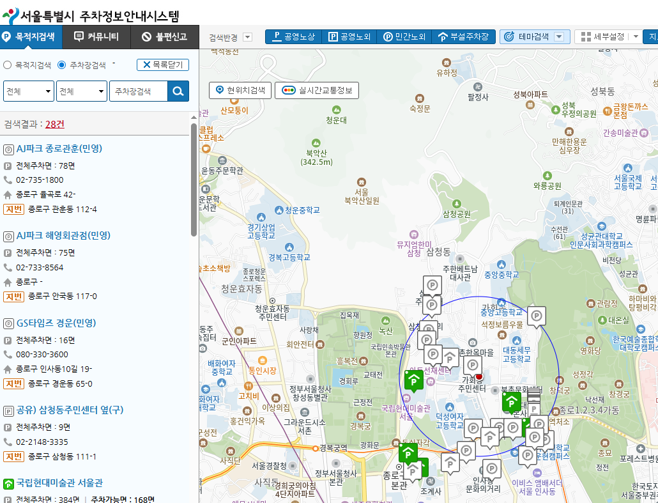Click the 지번 badge for 경운동 65-0
This screenshot has height=503, width=658.
pyautogui.click(x=14, y=383)
